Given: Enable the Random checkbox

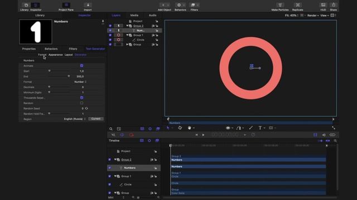Looking at the screenshot, I should pyautogui.click(x=82, y=103).
